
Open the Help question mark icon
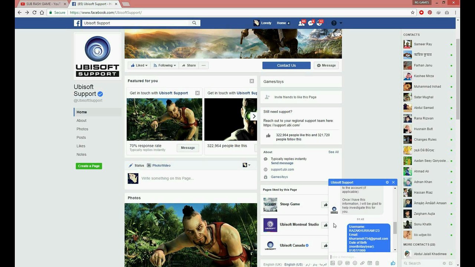pos(334,23)
